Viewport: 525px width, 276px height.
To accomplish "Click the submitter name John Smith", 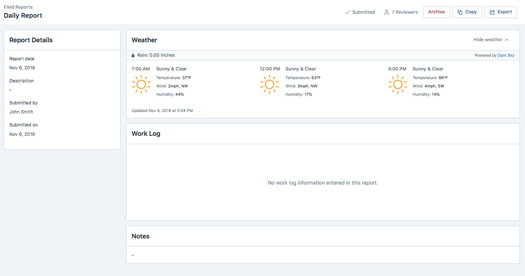I will [x=21, y=112].
